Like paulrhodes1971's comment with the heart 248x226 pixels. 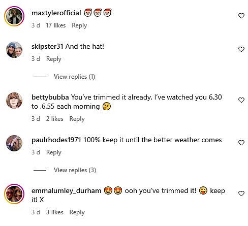[241, 143]
